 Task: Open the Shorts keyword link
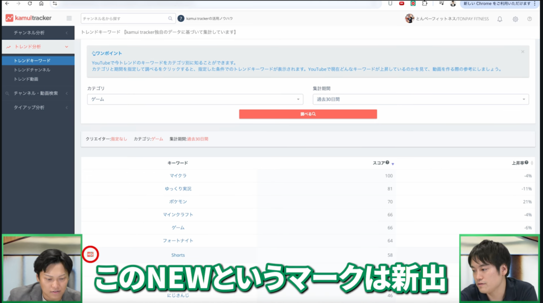click(178, 255)
